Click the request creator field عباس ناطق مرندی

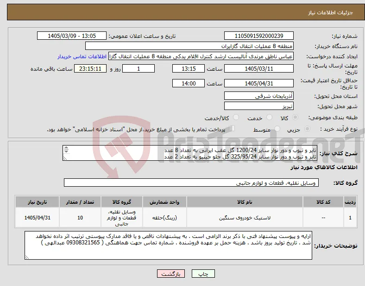pyautogui.click(x=201, y=56)
